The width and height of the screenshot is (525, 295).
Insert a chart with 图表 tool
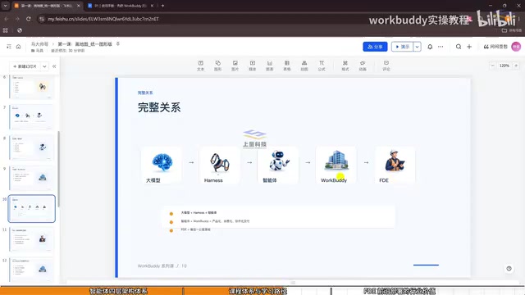point(270,66)
